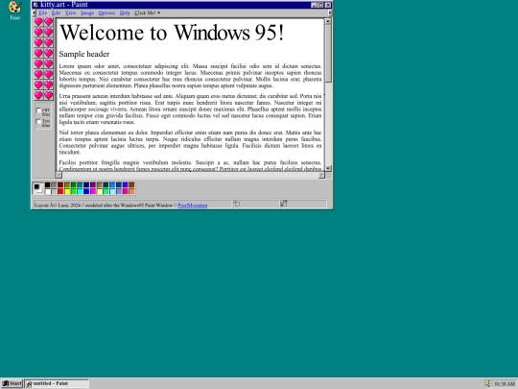Choose the heart in the sixth row, left column
Image resolution: width=518 pixels, height=389 pixels.
(x=38, y=74)
